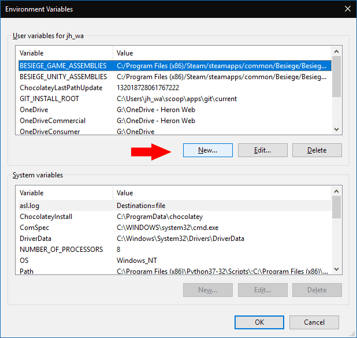
Task: Click down arrow of System variables scrollbar
Action: click(x=337, y=269)
